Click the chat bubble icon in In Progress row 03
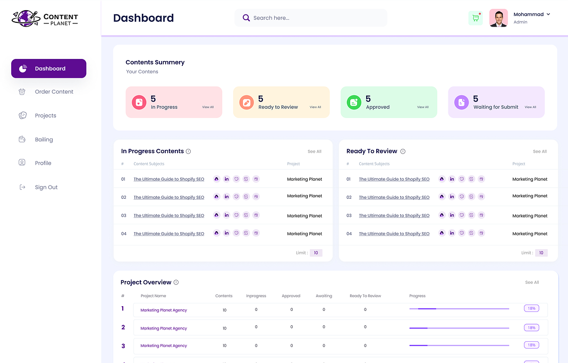 [x=236, y=215]
